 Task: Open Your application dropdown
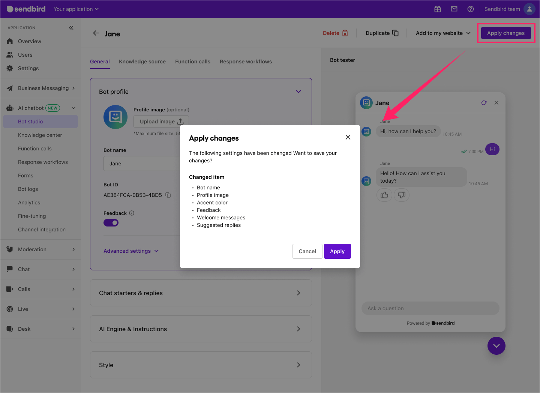[x=76, y=9]
